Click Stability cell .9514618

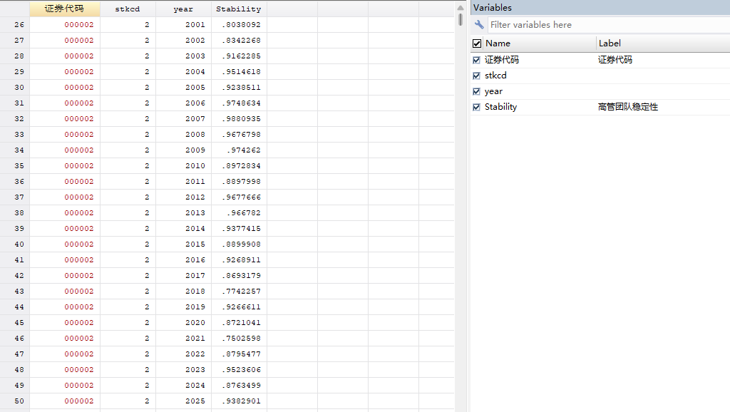tap(239, 72)
